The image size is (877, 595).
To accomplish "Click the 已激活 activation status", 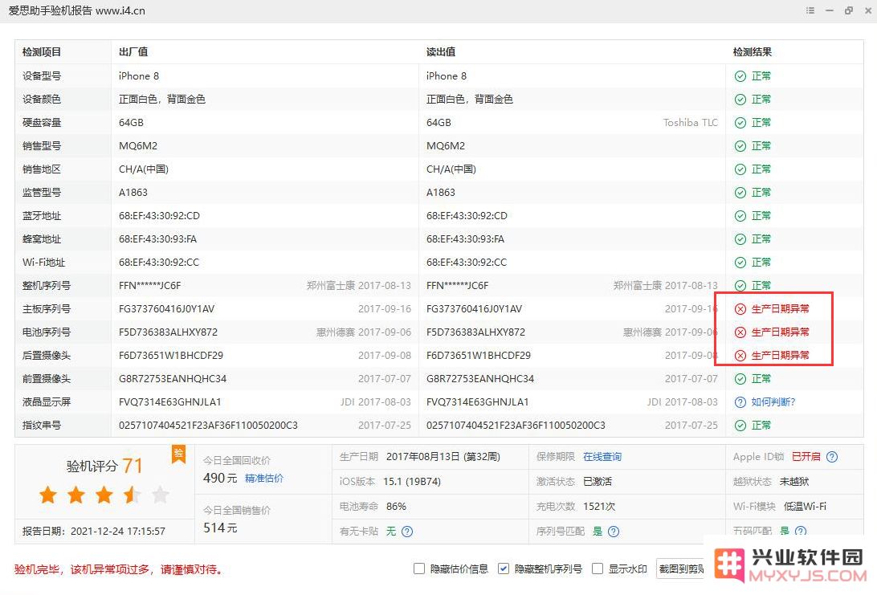I will pyautogui.click(x=598, y=482).
